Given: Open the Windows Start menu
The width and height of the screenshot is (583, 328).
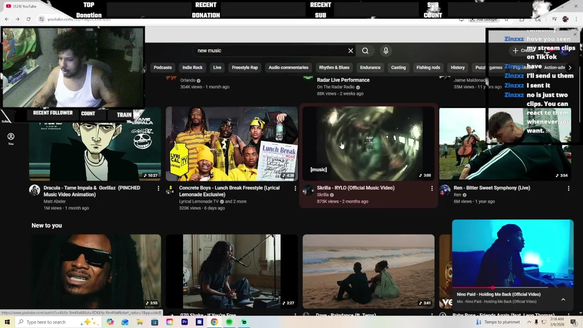Looking at the screenshot, I should 7,322.
